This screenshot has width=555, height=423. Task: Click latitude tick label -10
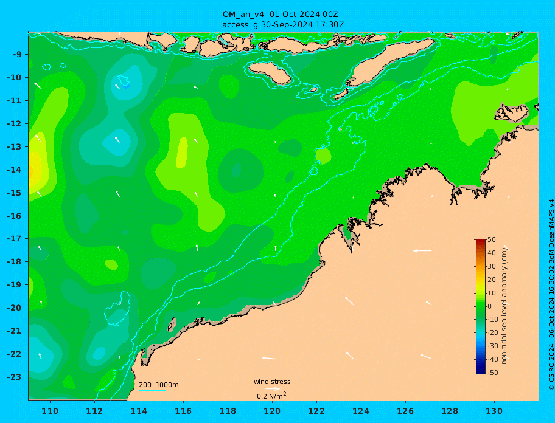tap(14, 77)
